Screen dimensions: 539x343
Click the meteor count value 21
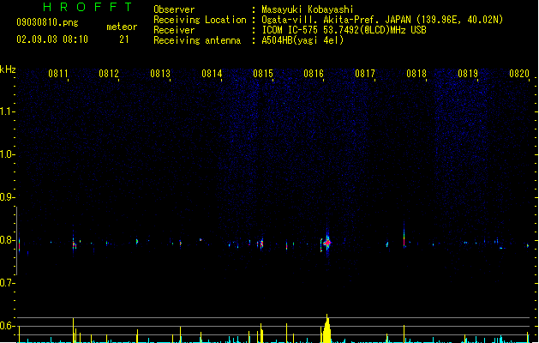pyautogui.click(x=124, y=39)
